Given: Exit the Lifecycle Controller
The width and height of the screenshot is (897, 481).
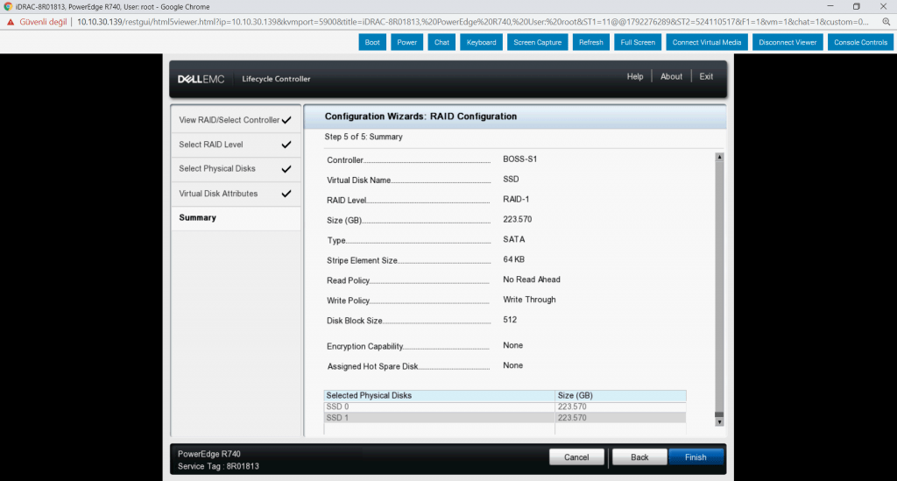Looking at the screenshot, I should (706, 77).
